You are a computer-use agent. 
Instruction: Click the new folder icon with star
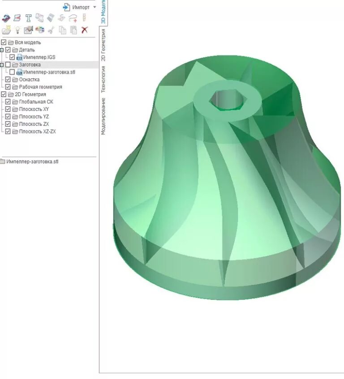6,30
